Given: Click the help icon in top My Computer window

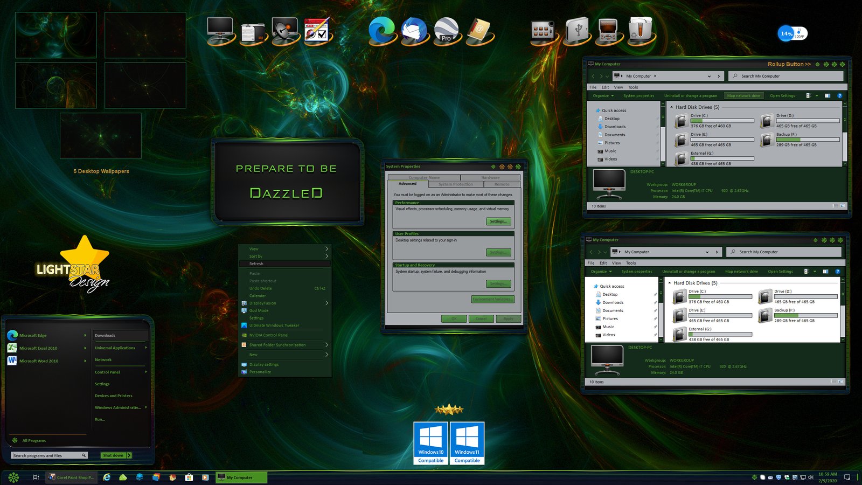Looking at the screenshot, I should click(x=839, y=95).
